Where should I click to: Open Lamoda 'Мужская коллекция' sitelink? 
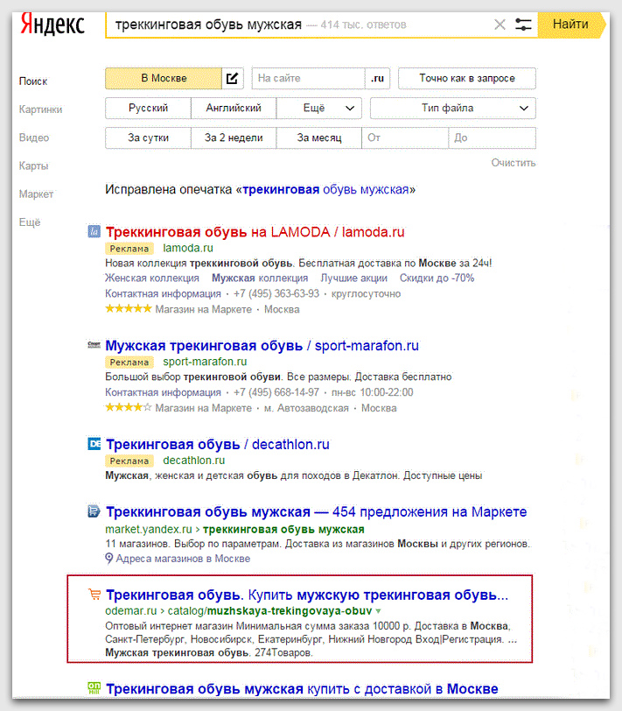pos(260,278)
